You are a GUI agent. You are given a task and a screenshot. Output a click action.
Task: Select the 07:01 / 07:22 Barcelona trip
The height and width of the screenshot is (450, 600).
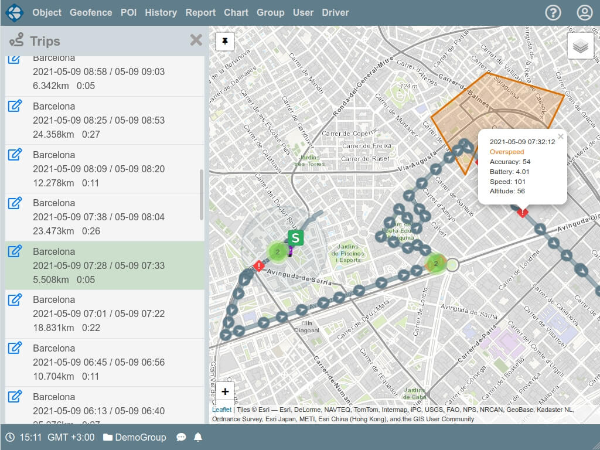coord(98,313)
